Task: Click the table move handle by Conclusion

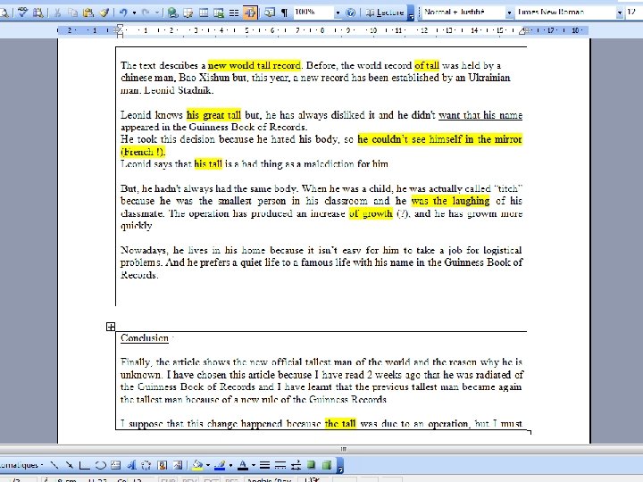Action: [x=111, y=327]
